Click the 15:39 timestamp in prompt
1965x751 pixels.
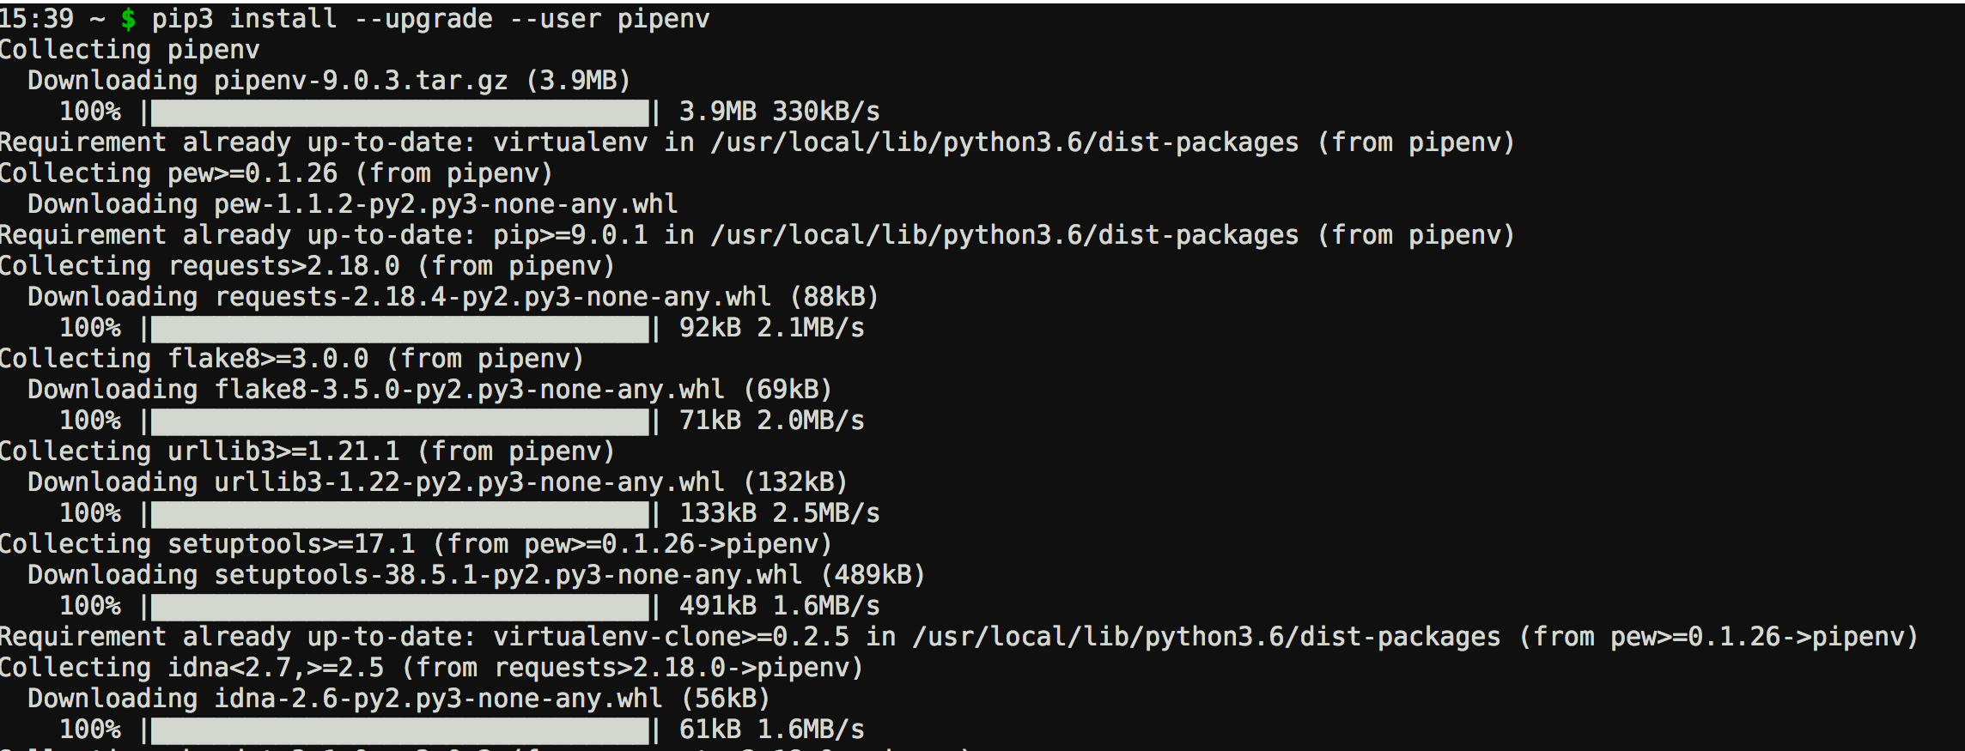[37, 19]
